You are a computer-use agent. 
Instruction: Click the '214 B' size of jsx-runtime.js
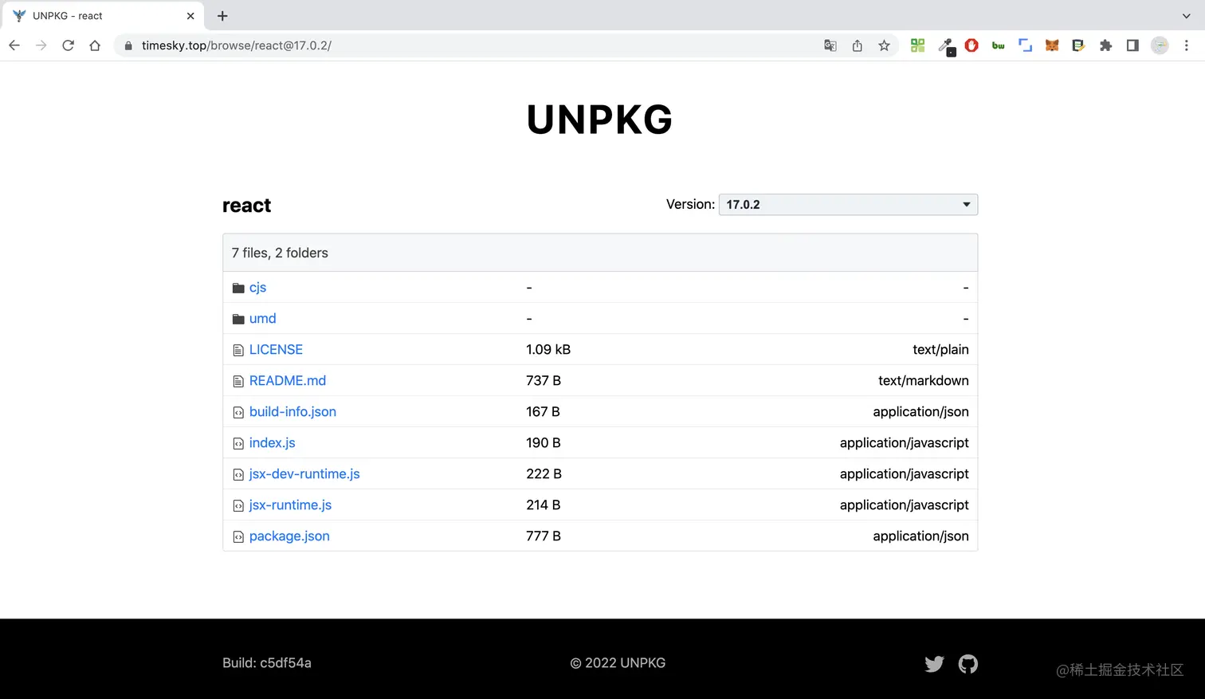(544, 505)
